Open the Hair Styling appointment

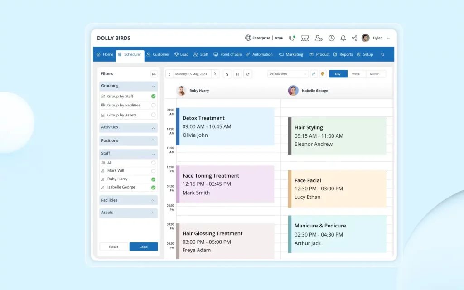[x=337, y=136]
